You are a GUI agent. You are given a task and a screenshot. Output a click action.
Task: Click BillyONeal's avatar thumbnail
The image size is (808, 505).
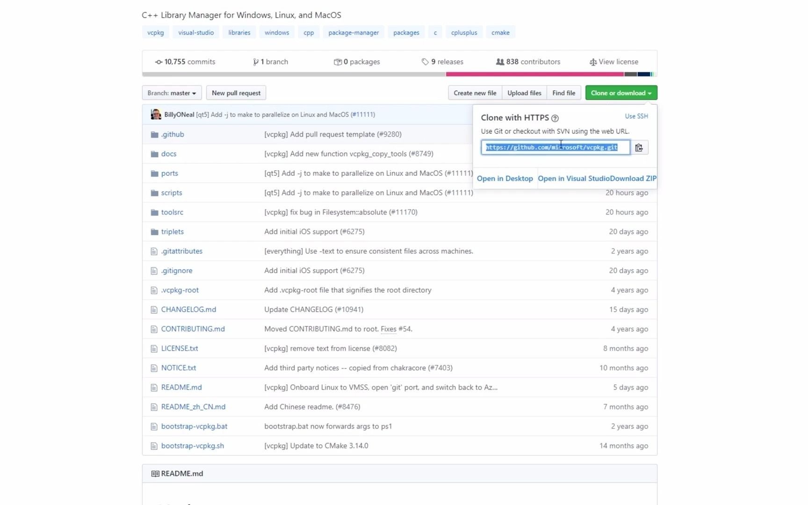156,115
